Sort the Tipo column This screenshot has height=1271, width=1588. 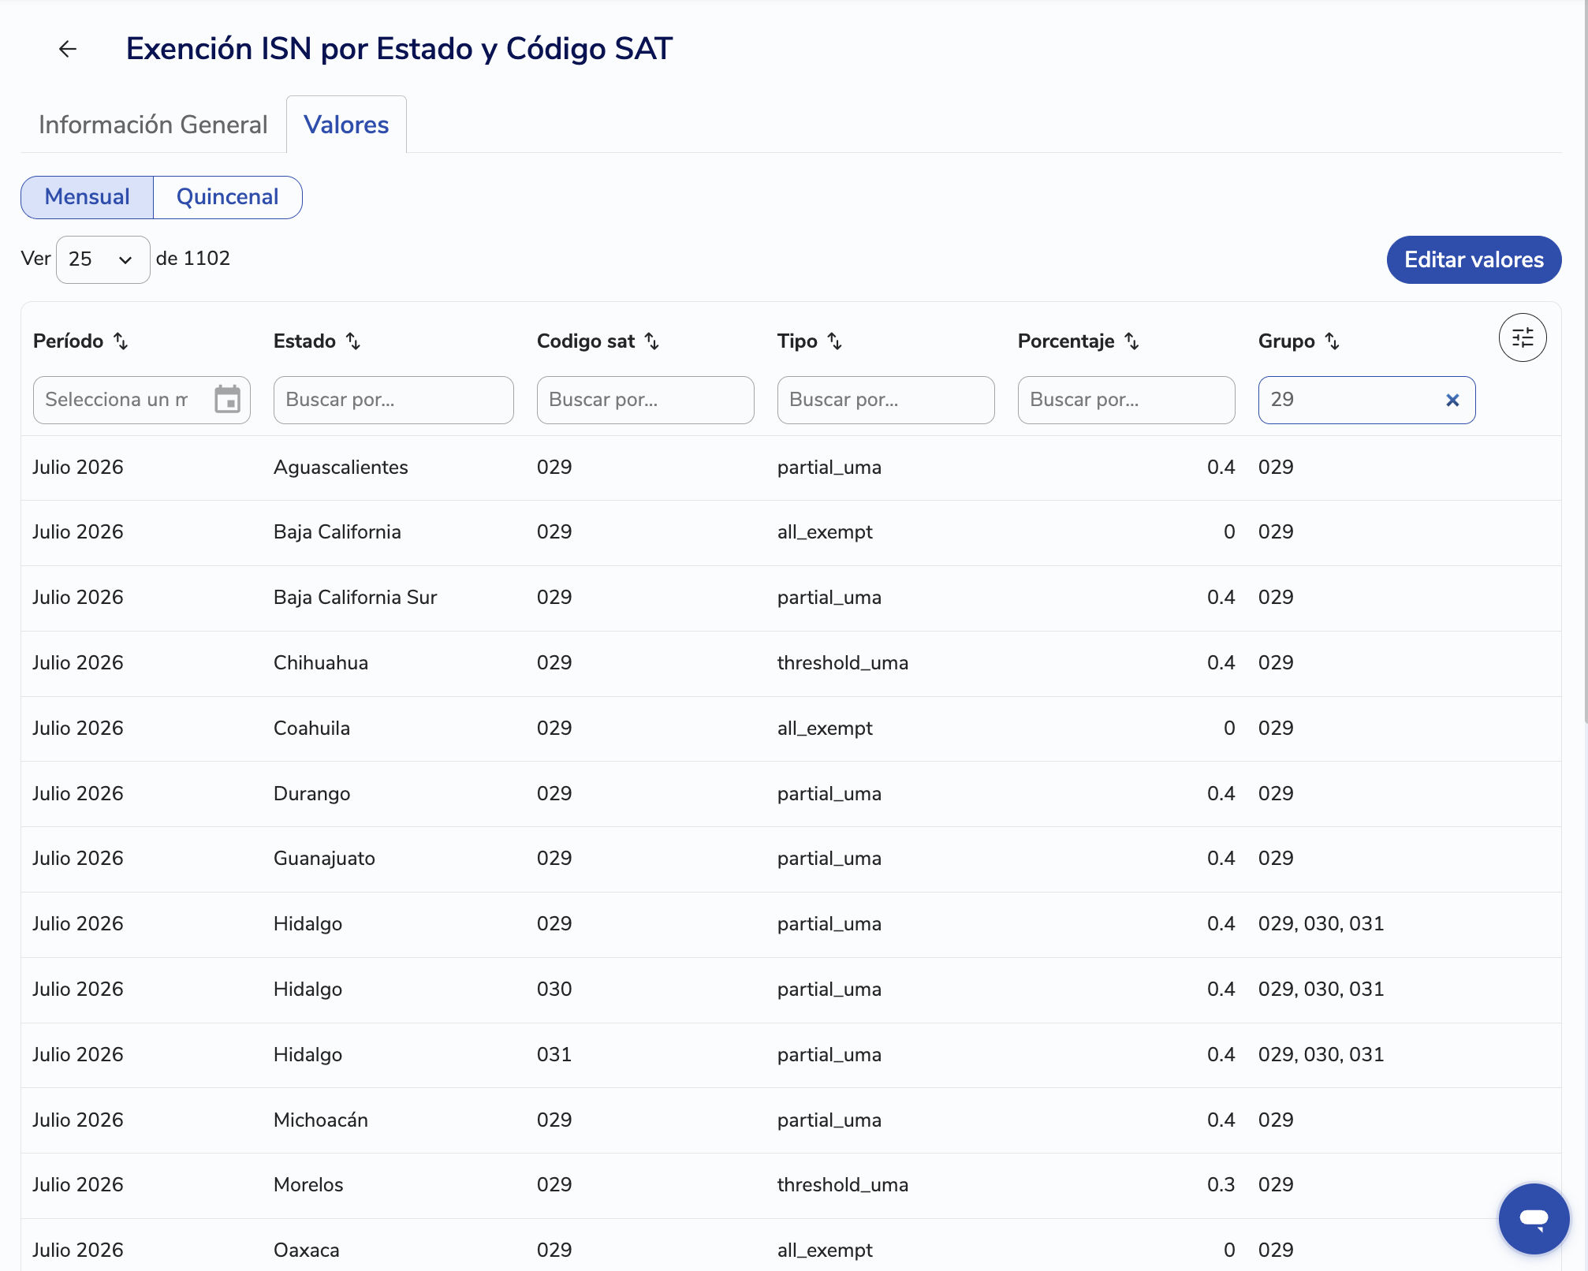click(835, 341)
